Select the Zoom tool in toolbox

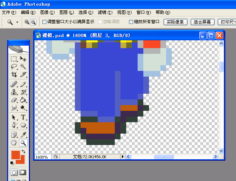(23, 143)
